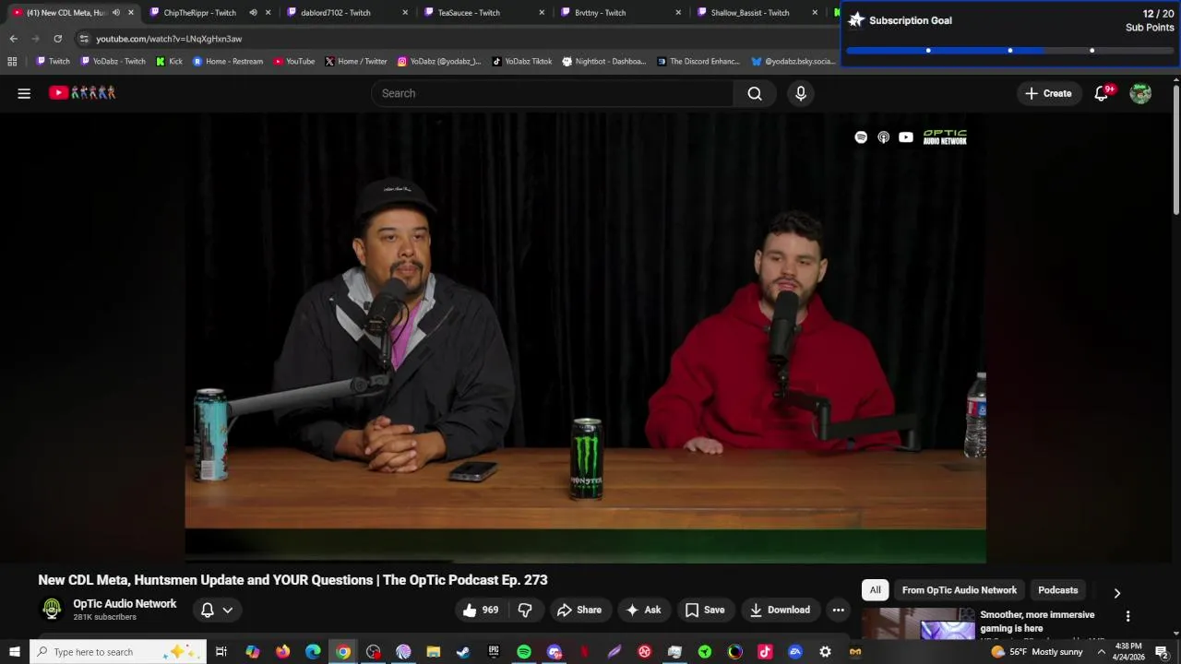1181x664 pixels.
Task: Dislike the video with thumbs down
Action: coord(525,610)
